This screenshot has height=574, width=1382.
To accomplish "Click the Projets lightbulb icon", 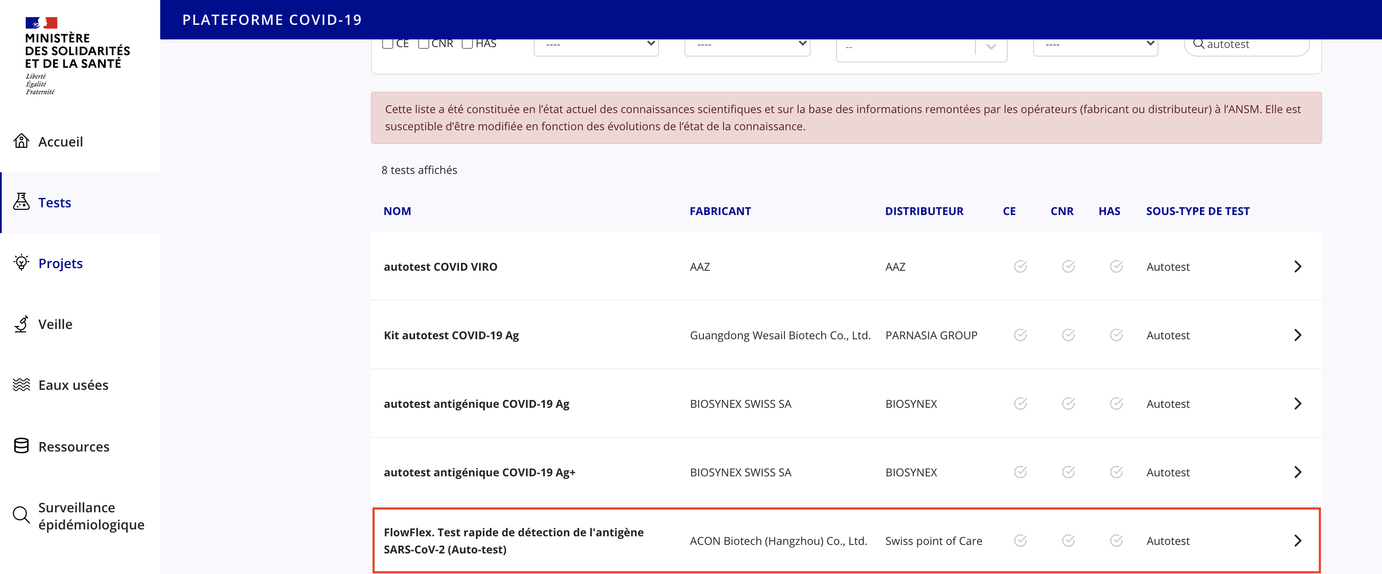I will coord(21,262).
